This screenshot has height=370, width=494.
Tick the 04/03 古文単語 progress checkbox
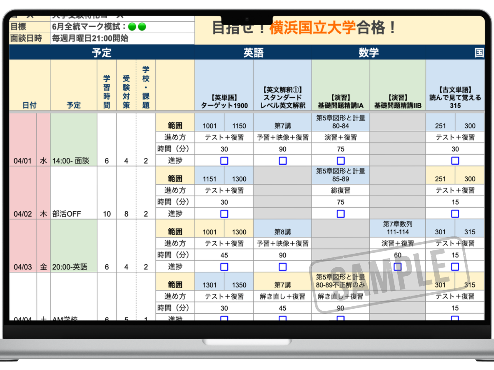click(454, 266)
